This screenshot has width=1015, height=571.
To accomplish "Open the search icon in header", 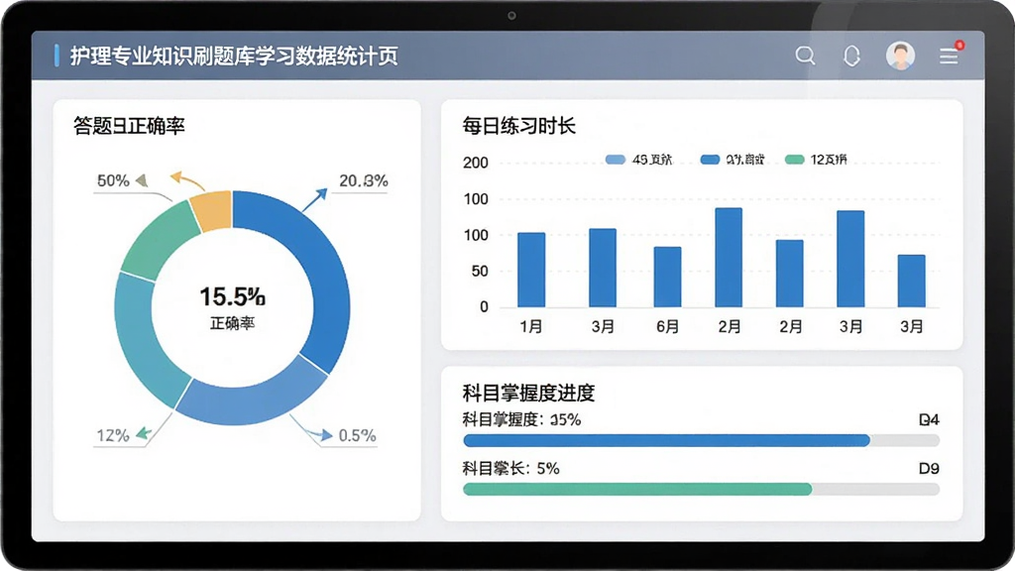I will pyautogui.click(x=805, y=56).
